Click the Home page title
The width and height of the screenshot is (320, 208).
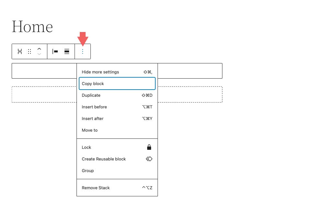pos(32,27)
